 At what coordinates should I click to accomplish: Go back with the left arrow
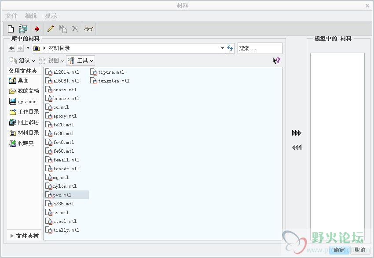coord(11,48)
